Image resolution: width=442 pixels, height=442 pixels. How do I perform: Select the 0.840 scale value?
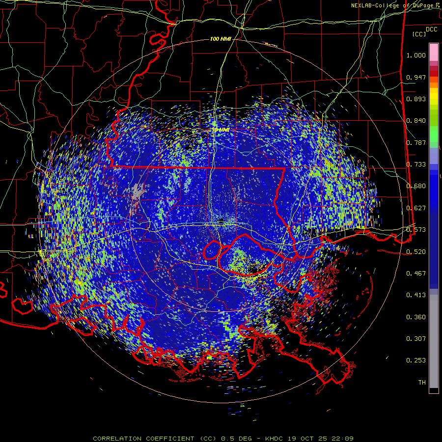click(416, 121)
